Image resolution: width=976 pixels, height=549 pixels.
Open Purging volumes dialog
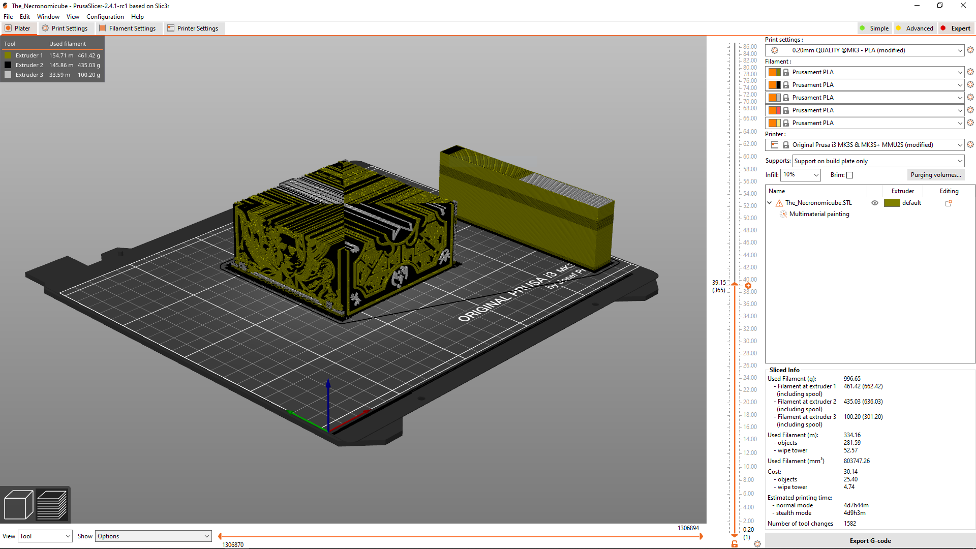936,175
